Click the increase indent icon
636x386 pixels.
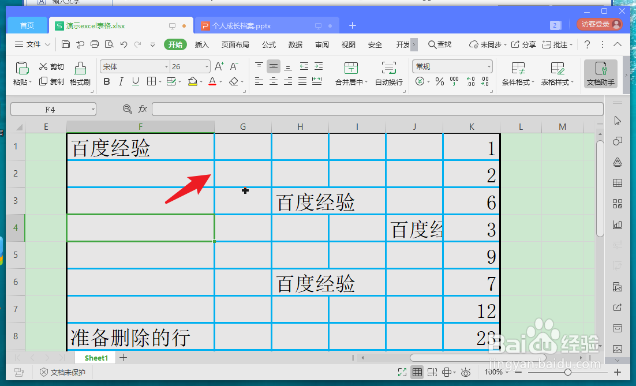319,66
